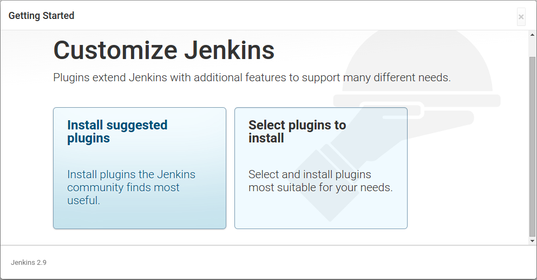Click the scrollbar down arrow

click(x=532, y=241)
